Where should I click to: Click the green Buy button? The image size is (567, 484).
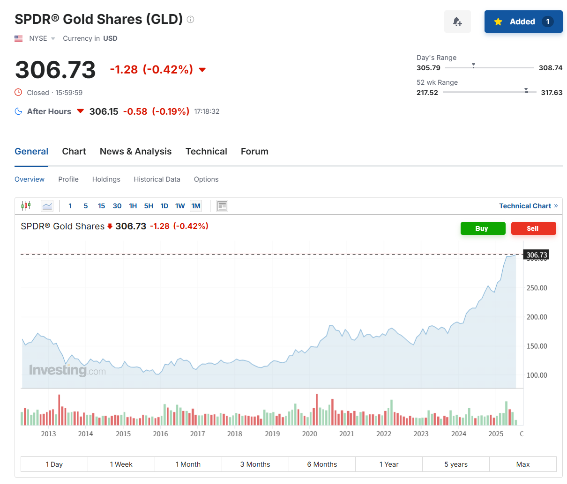click(x=483, y=228)
